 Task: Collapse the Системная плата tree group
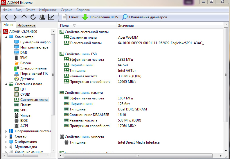6,84
